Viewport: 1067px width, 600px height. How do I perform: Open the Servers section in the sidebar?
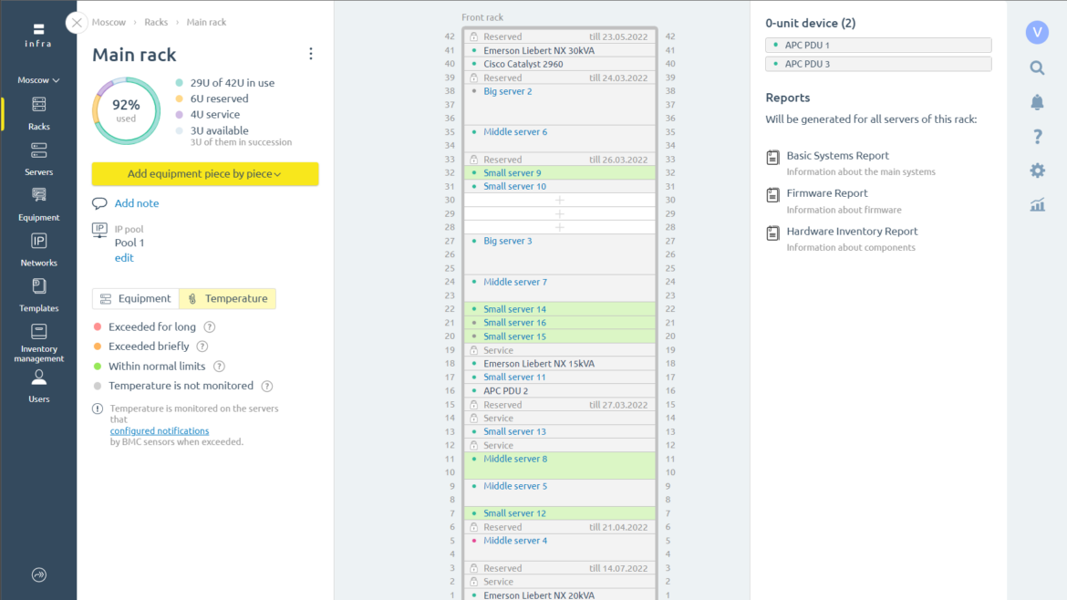(x=38, y=162)
